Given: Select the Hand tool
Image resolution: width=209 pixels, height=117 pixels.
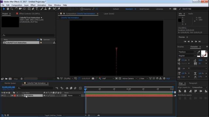Looking at the screenshot, I should [8, 9].
